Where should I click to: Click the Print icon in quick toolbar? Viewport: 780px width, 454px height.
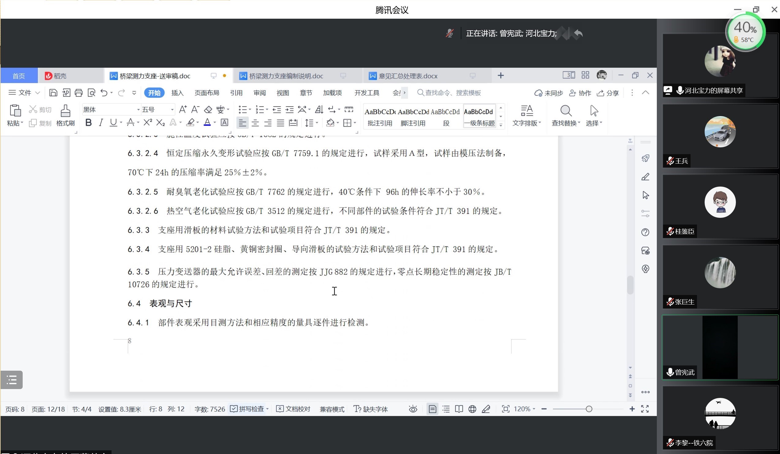pos(79,93)
